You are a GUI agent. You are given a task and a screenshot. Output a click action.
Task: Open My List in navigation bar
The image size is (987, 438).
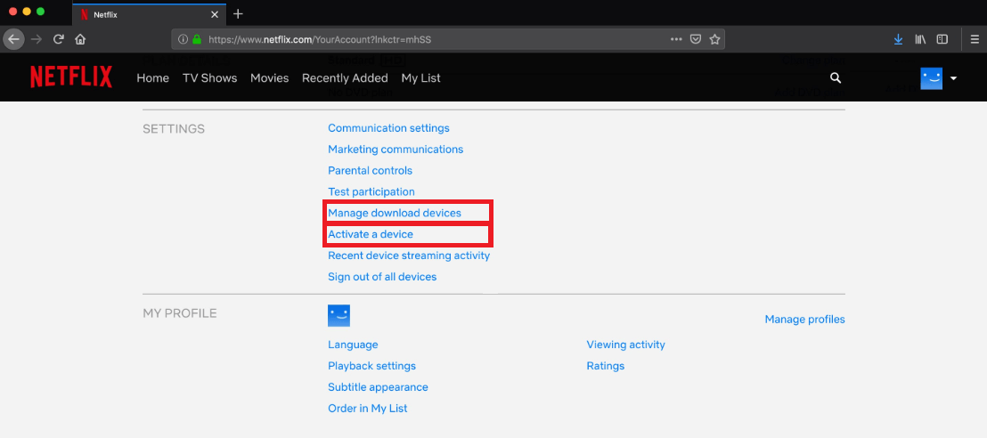[x=421, y=78]
